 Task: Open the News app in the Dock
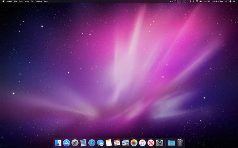(151, 143)
